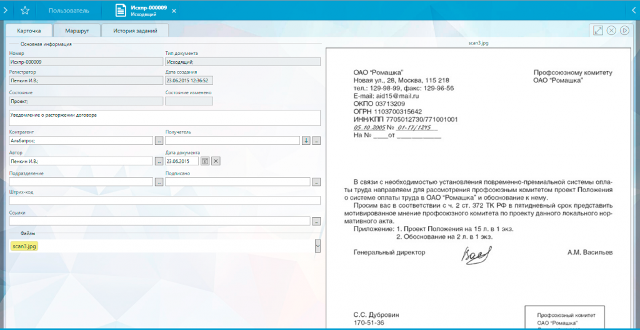
Task: Click the circled X cancel icon
Action: point(611,31)
